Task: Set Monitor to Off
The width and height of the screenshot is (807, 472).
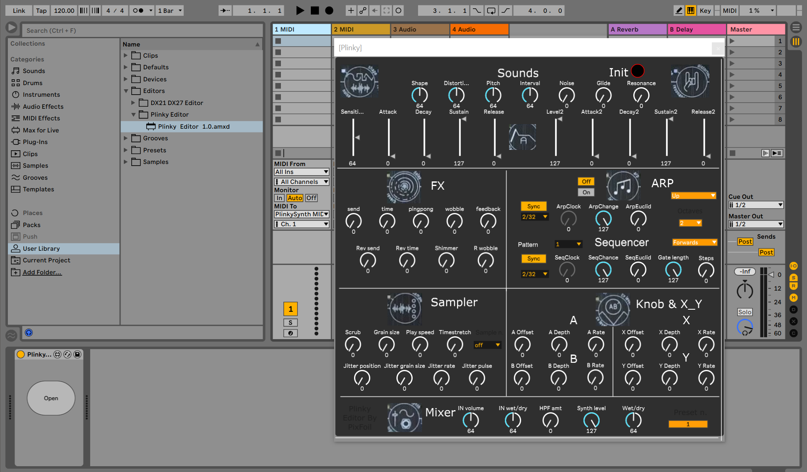Action: (x=311, y=198)
